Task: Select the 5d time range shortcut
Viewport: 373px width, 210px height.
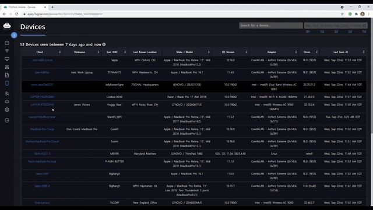Action: (x=350, y=32)
